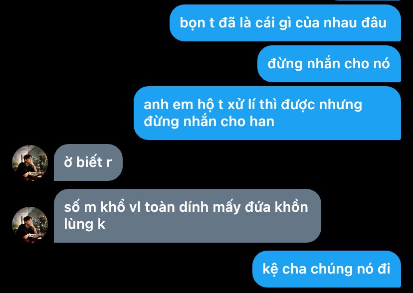Click the word "biết" in the short grey bubble
413x293 pixels.
[89, 162]
